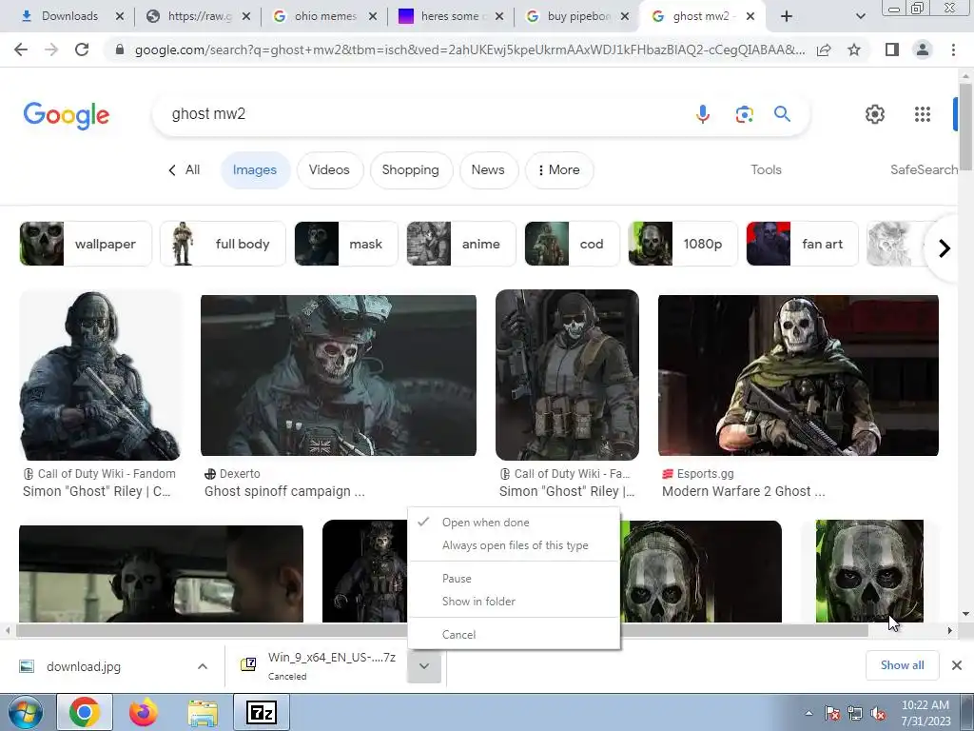Close the ghost mw2 tab

tap(750, 16)
